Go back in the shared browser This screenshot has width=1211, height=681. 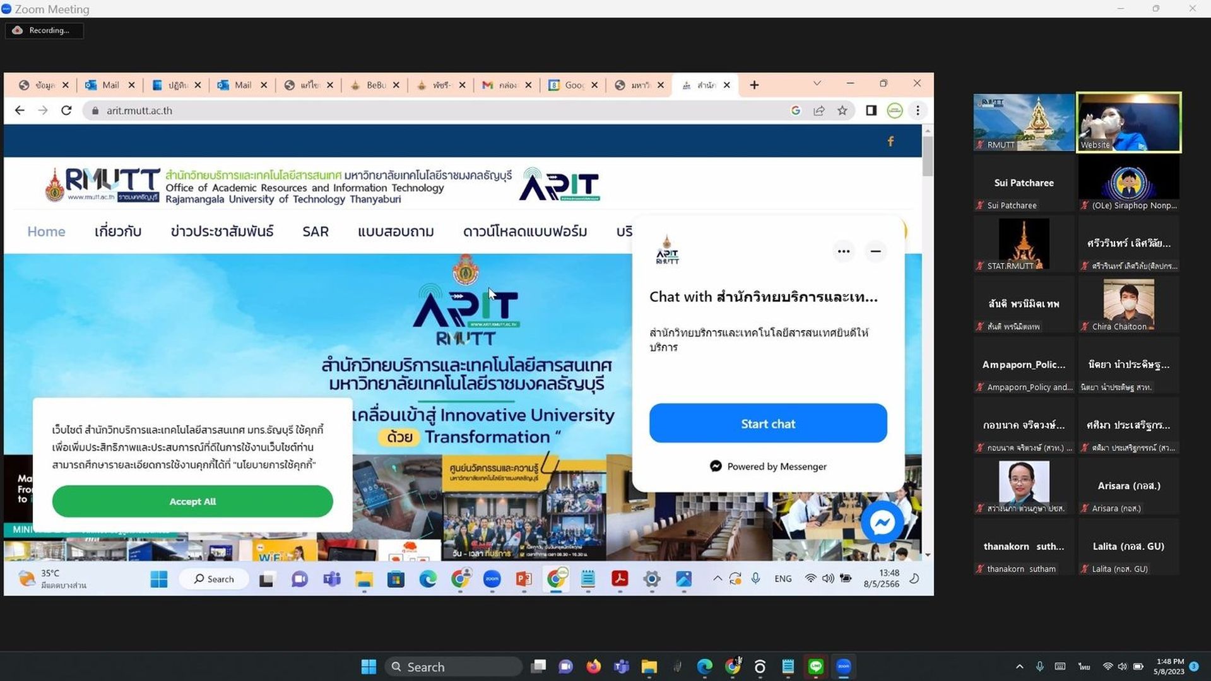[x=20, y=110]
